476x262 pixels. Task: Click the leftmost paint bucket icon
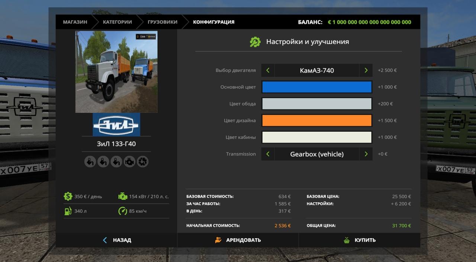pyautogui.click(x=90, y=161)
